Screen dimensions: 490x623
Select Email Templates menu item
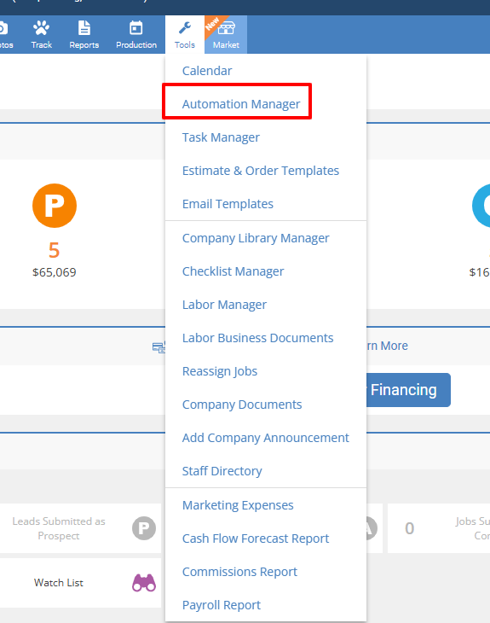(x=228, y=204)
